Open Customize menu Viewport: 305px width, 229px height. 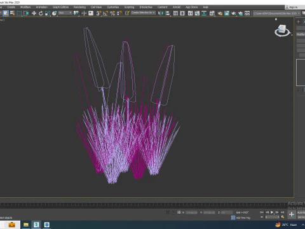(x=113, y=7)
